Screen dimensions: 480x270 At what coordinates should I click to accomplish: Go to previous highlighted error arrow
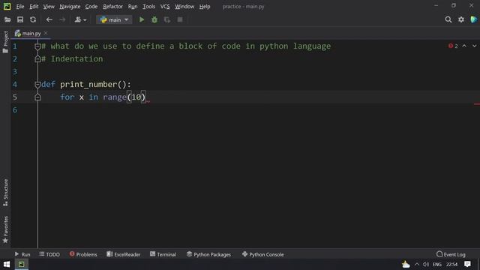coord(464,46)
